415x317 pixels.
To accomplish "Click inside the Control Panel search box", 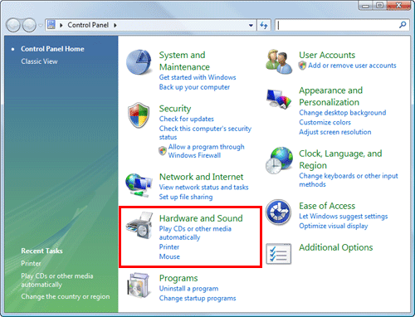I will coord(338,26).
